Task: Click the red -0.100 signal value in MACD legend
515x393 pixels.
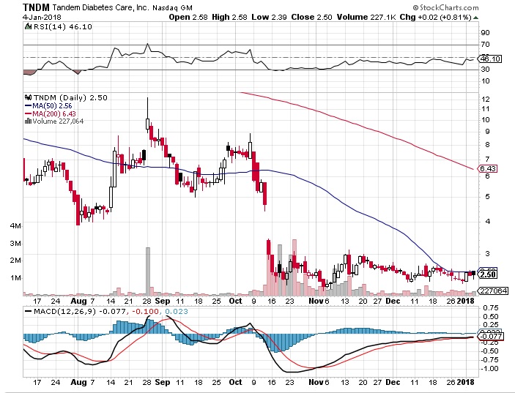Action: (x=145, y=311)
